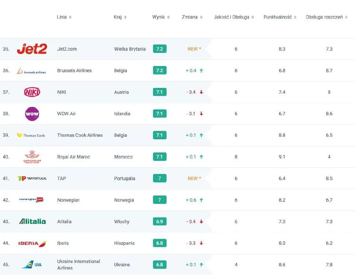Click the TAP Portugal logo
The image size is (355, 275).
[x=32, y=178]
